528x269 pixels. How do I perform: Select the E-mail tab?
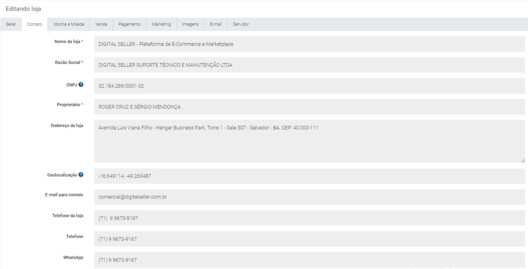pyautogui.click(x=216, y=24)
